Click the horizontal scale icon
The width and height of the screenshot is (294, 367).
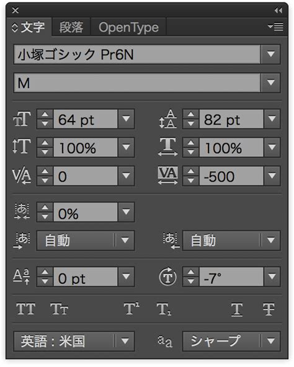[167, 147]
